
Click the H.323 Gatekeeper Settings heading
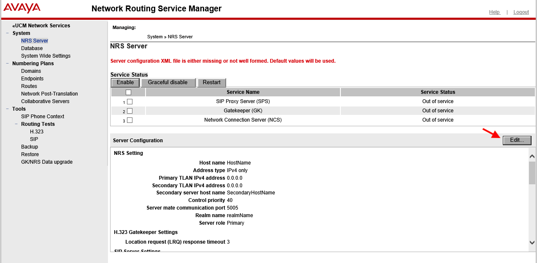[146, 232]
